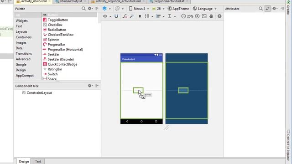
Task: Click clear all constraints icon
Action: coord(125,16)
